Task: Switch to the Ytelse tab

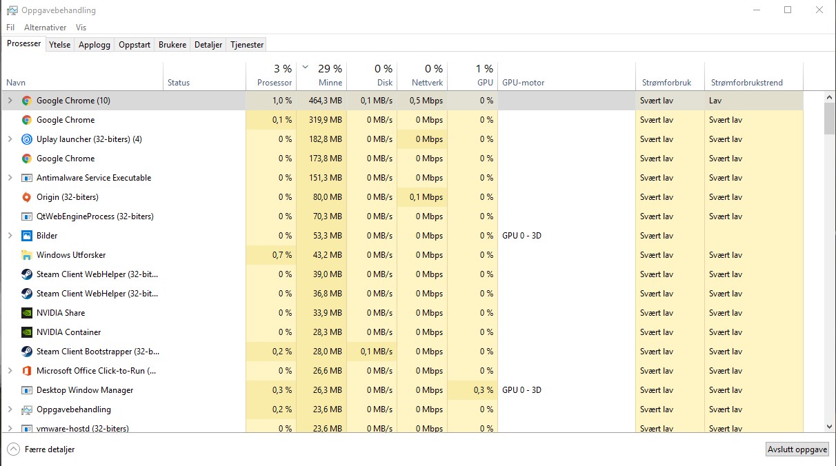Action: (x=60, y=45)
